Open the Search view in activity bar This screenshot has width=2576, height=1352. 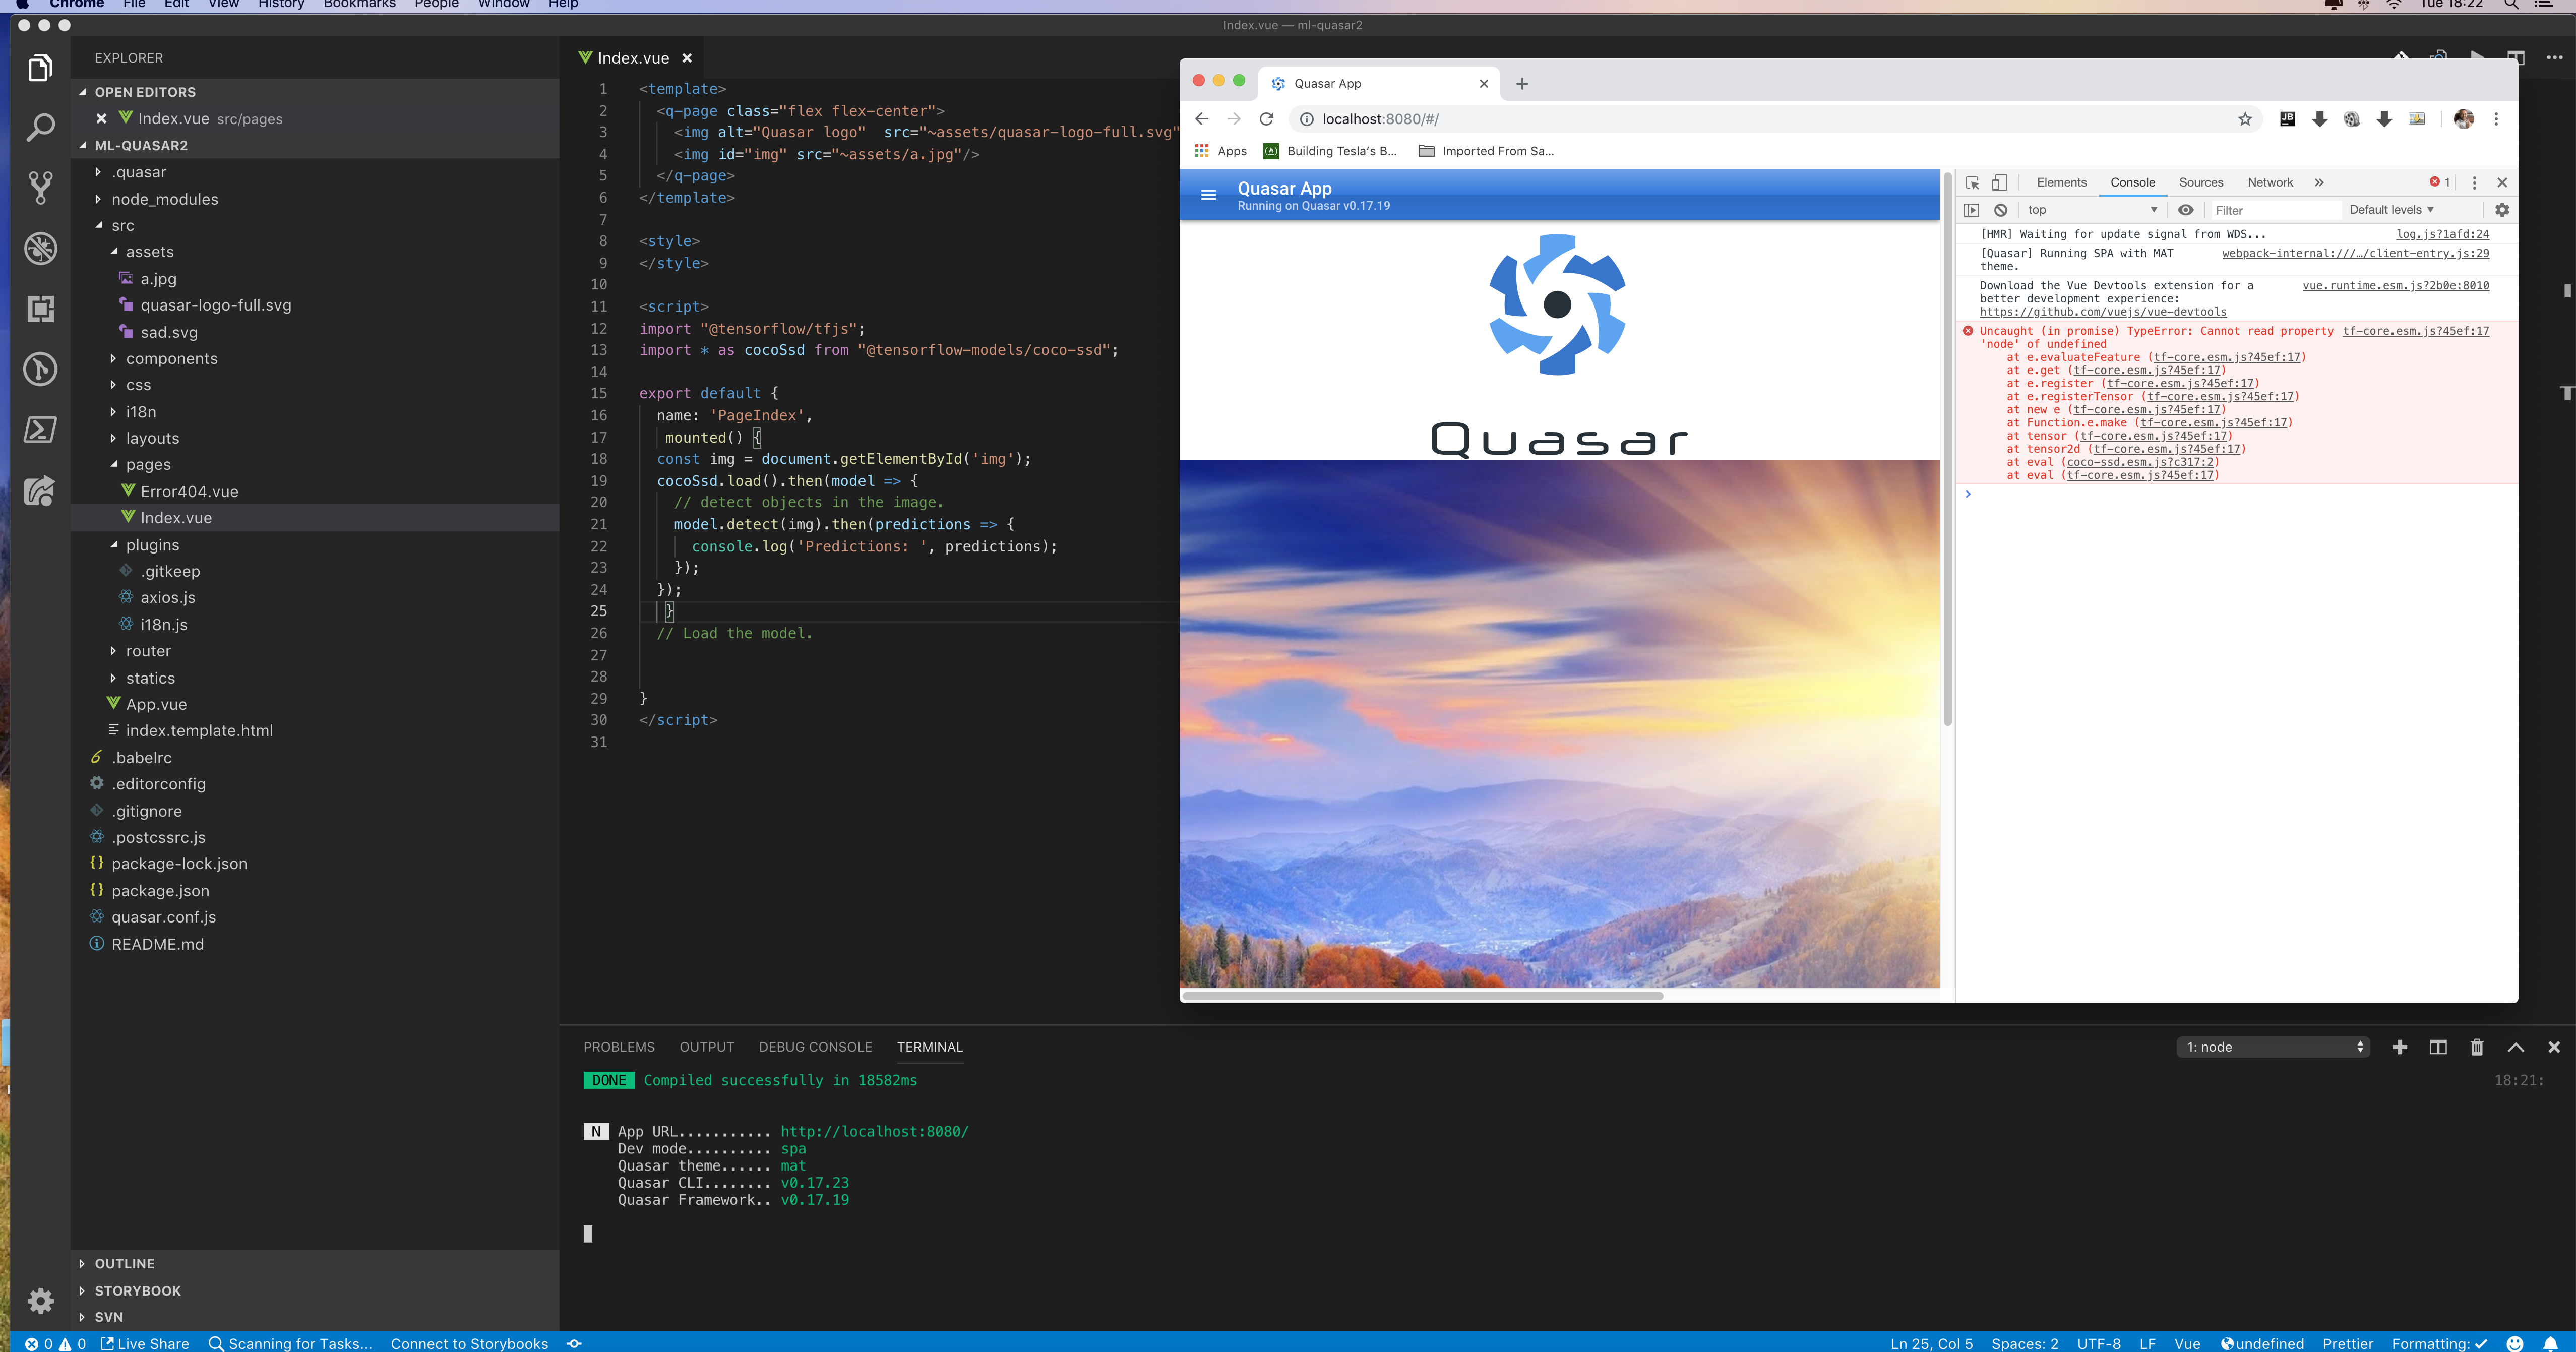pos(40,127)
